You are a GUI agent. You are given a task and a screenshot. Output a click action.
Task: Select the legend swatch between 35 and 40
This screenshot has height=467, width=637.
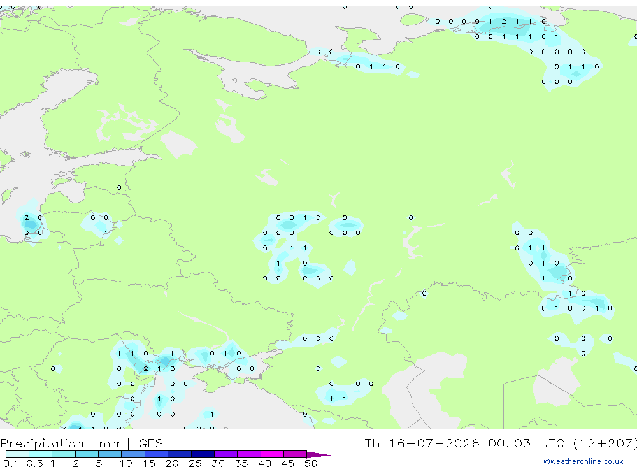[x=249, y=454]
